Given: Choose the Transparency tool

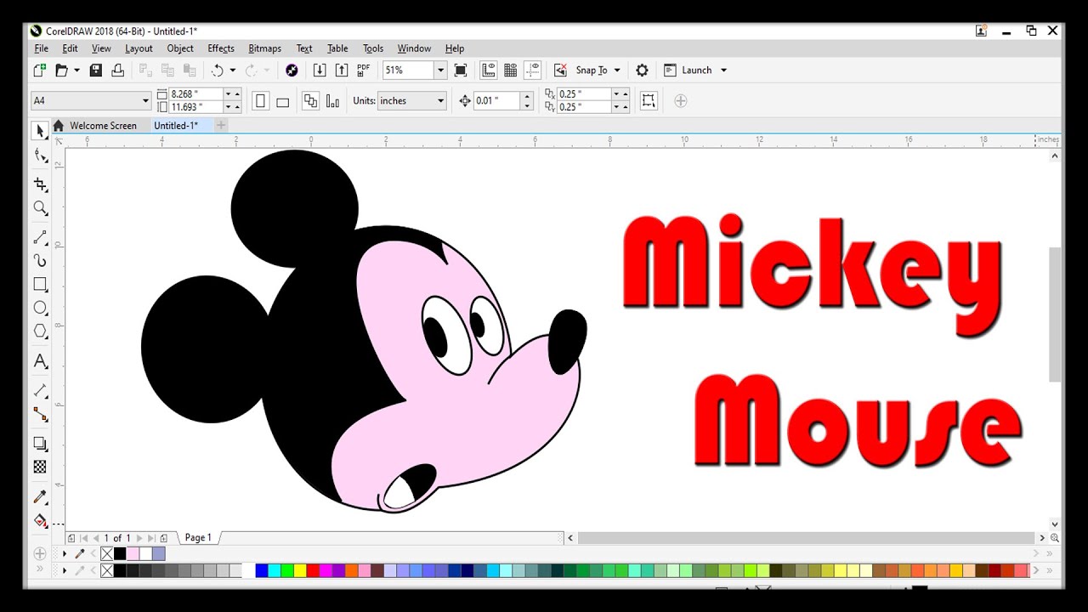Looking at the screenshot, I should [x=40, y=467].
